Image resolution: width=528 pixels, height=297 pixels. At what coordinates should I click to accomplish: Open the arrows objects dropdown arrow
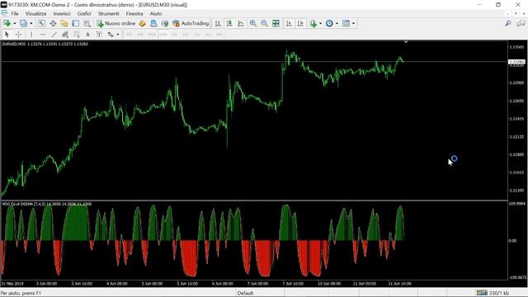[x=117, y=35]
